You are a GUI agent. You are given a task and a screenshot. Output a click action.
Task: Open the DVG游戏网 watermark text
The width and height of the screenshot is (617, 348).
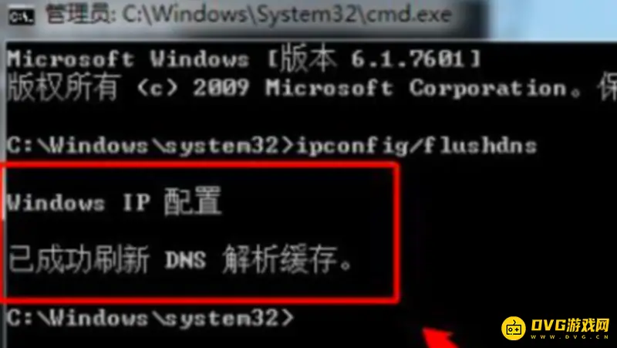click(x=570, y=325)
